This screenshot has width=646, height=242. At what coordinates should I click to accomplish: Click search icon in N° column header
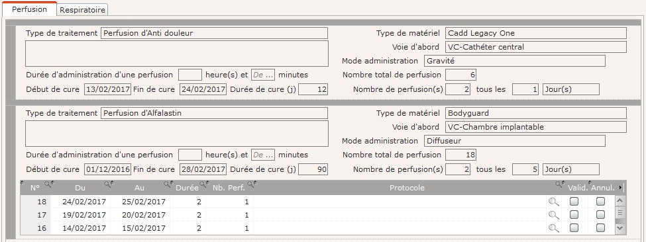coord(48,184)
